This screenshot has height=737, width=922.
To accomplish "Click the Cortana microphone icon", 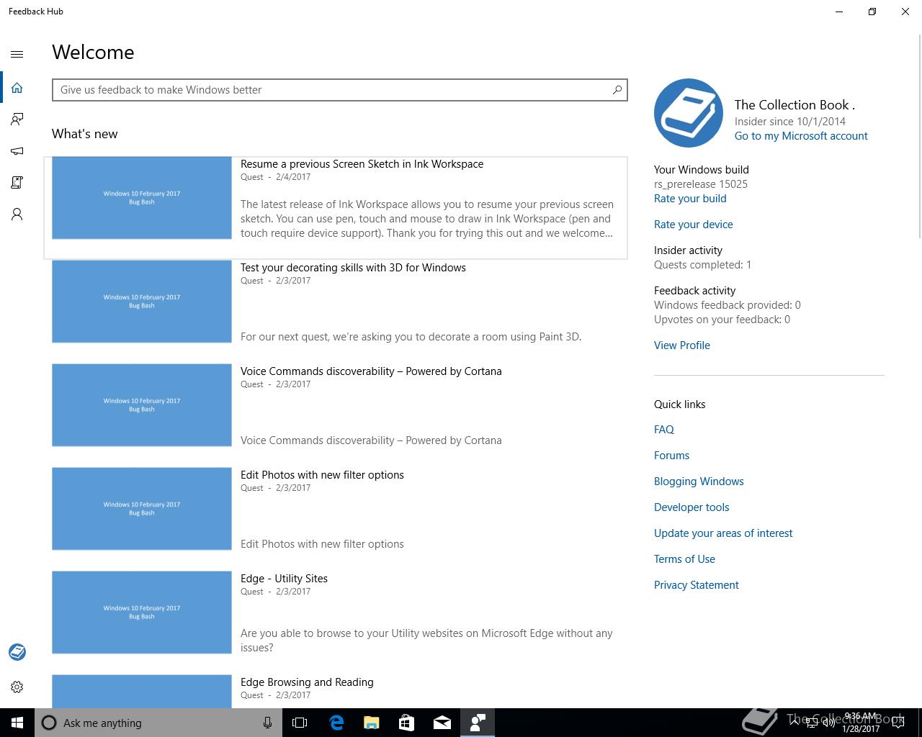I will [x=267, y=723].
